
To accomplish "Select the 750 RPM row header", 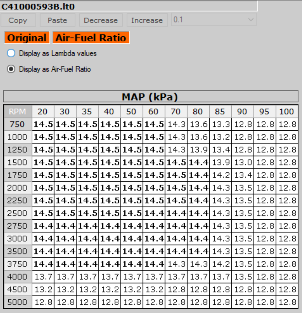I will [17, 124].
